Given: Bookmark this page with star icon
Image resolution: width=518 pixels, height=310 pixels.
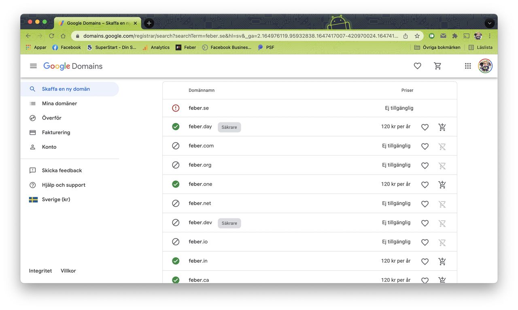Looking at the screenshot, I should (417, 36).
